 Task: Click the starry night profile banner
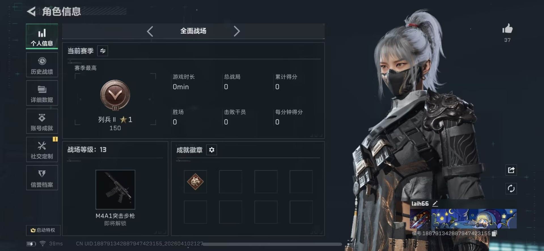coord(474,219)
